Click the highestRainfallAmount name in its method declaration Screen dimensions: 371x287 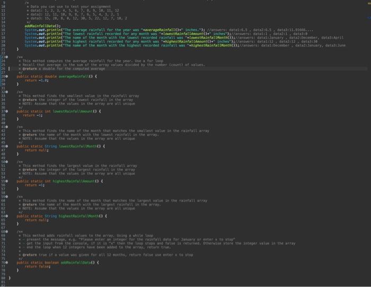pos(74,181)
